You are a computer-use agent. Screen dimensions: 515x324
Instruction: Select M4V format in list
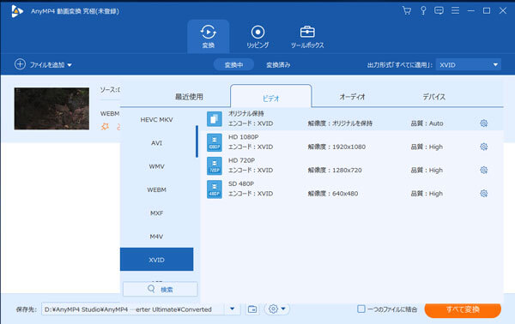pyautogui.click(x=157, y=237)
